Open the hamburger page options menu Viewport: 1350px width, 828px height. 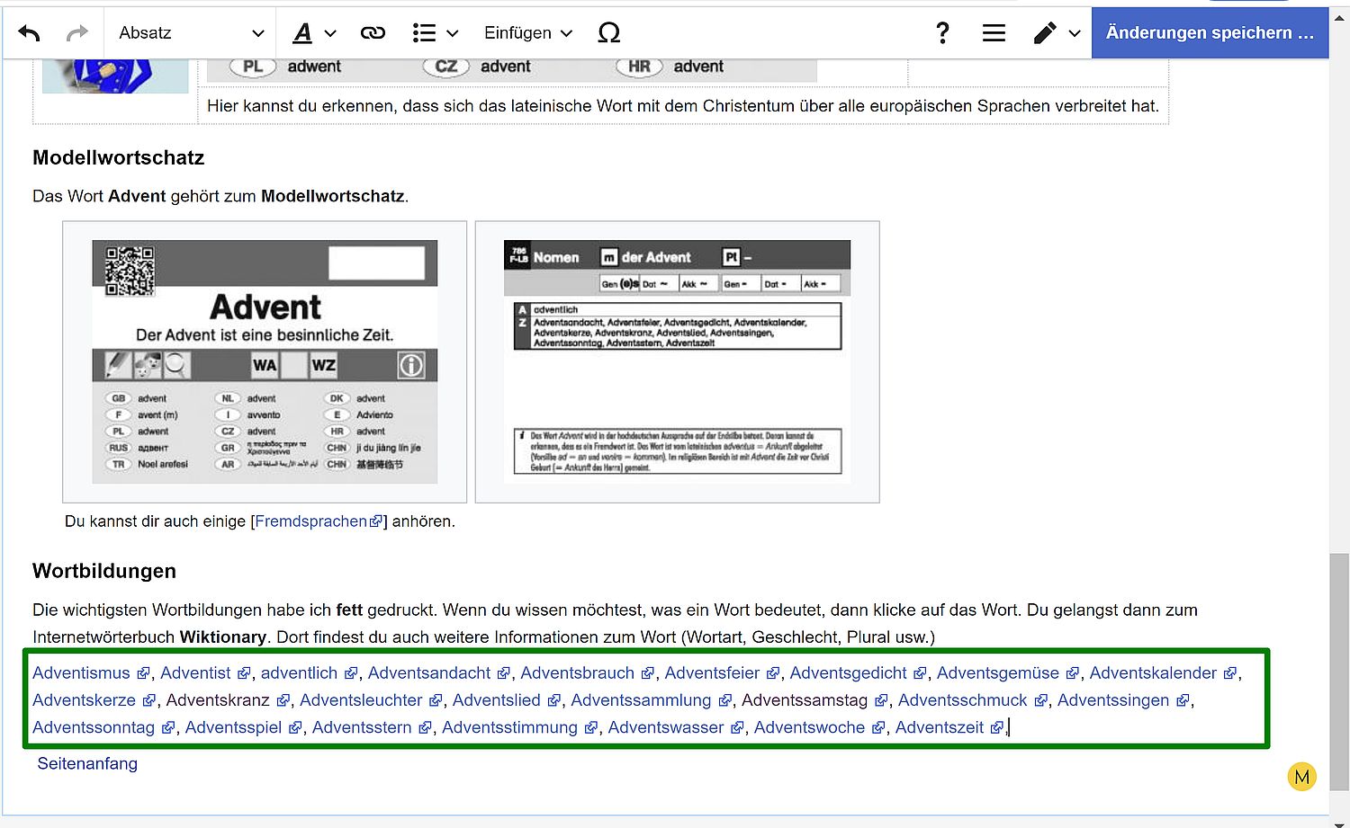(994, 33)
